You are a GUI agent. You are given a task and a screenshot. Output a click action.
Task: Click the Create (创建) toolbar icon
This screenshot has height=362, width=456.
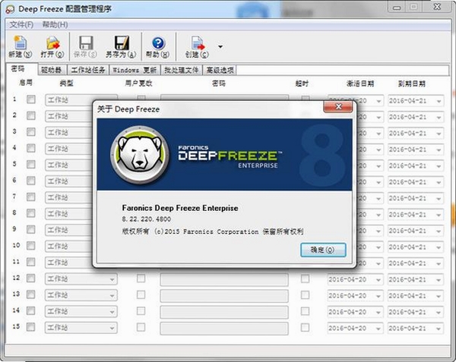pos(198,43)
